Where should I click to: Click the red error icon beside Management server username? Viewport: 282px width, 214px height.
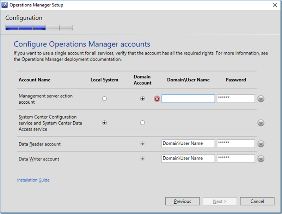click(x=157, y=99)
